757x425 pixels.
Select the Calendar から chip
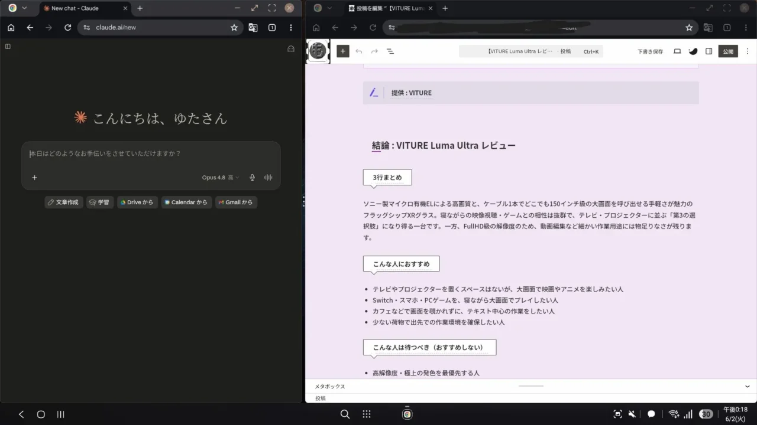186,202
